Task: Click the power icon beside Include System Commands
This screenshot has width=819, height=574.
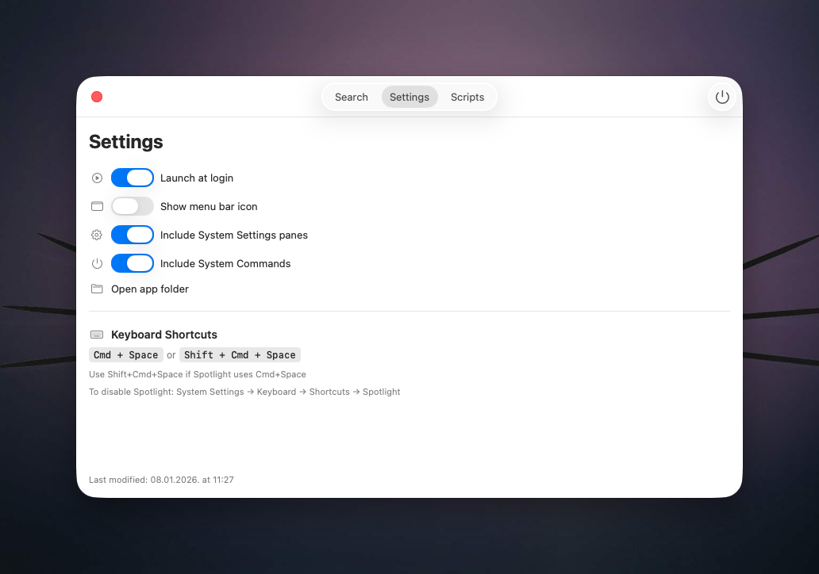Action: [97, 263]
